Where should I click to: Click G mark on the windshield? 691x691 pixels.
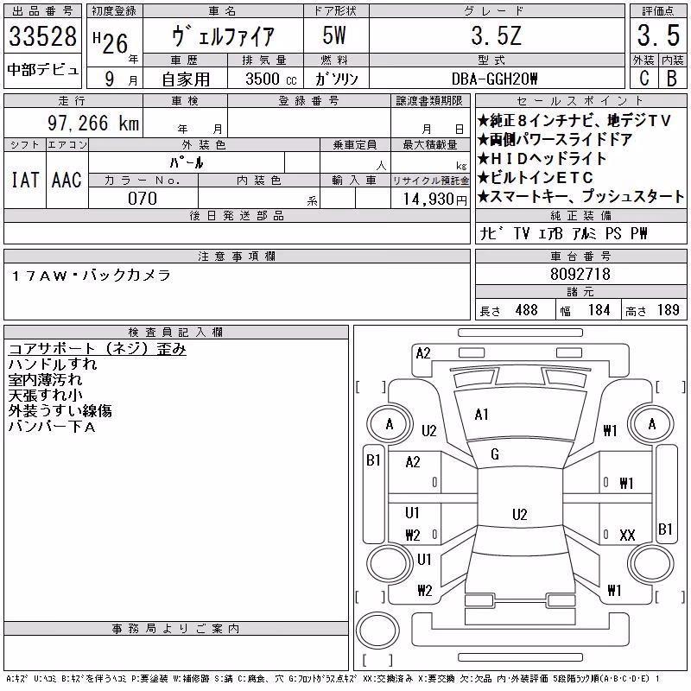[494, 454]
